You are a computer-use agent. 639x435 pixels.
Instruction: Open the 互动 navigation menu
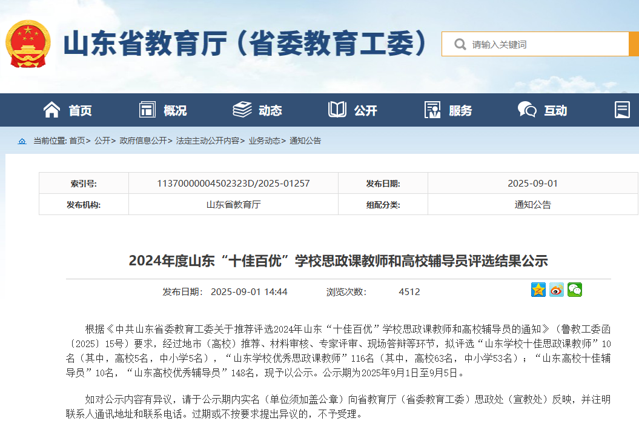point(555,110)
